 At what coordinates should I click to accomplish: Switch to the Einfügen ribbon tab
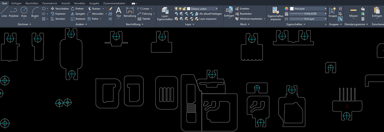point(16,3)
